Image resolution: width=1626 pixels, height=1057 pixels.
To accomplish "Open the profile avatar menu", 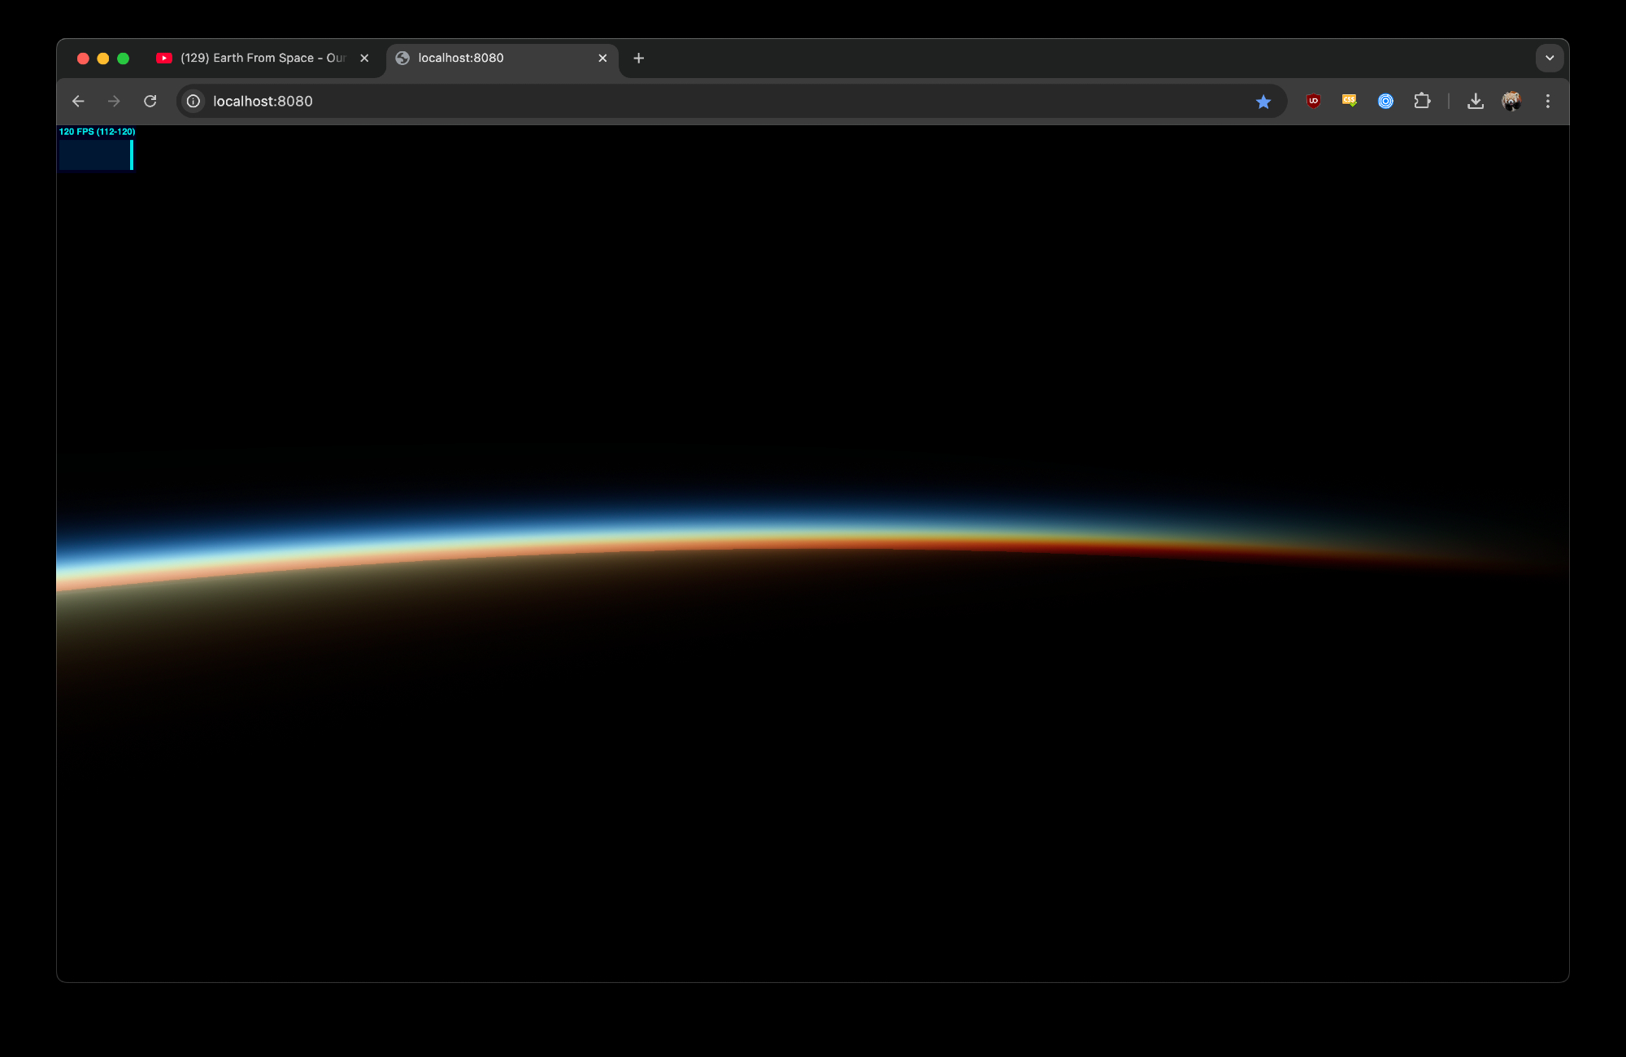I will (x=1511, y=101).
